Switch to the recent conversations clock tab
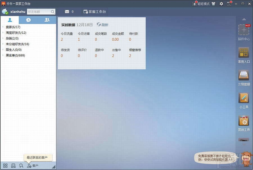253x170 pixels. coord(28,20)
